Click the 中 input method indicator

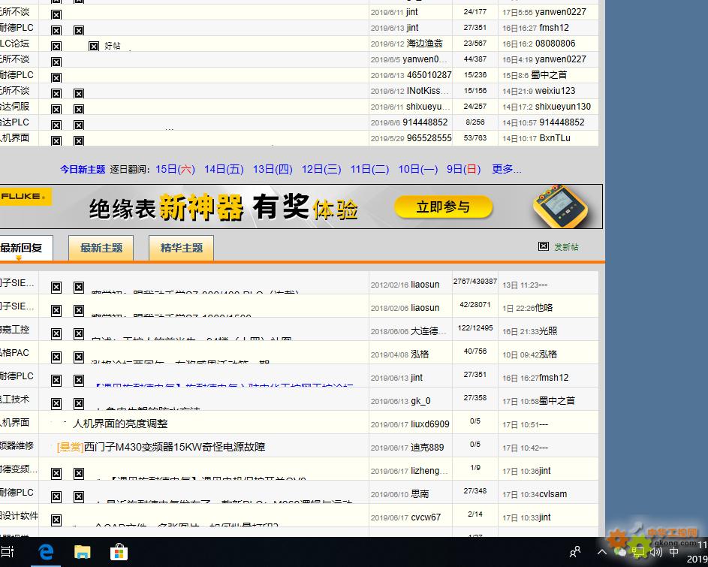click(673, 552)
